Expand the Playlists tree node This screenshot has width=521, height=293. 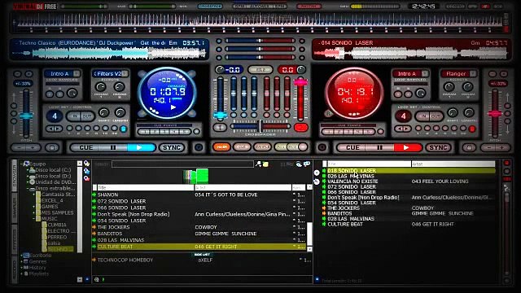point(22,274)
